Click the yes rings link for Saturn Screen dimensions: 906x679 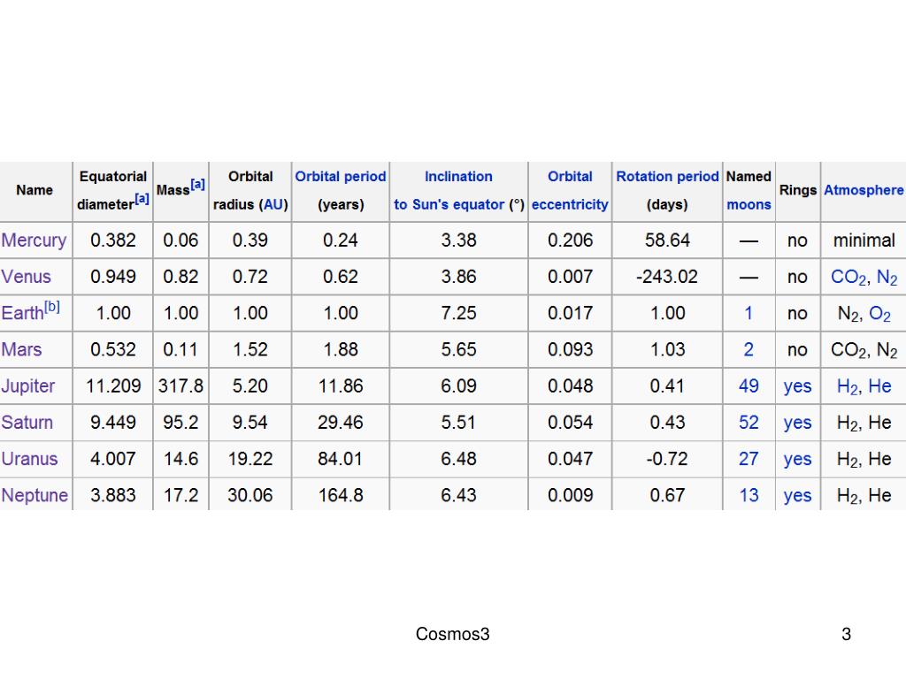pos(797,423)
